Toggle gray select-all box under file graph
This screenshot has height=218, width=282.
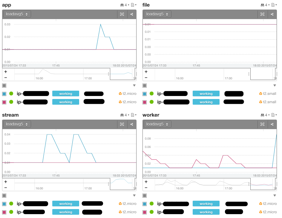(145, 86)
